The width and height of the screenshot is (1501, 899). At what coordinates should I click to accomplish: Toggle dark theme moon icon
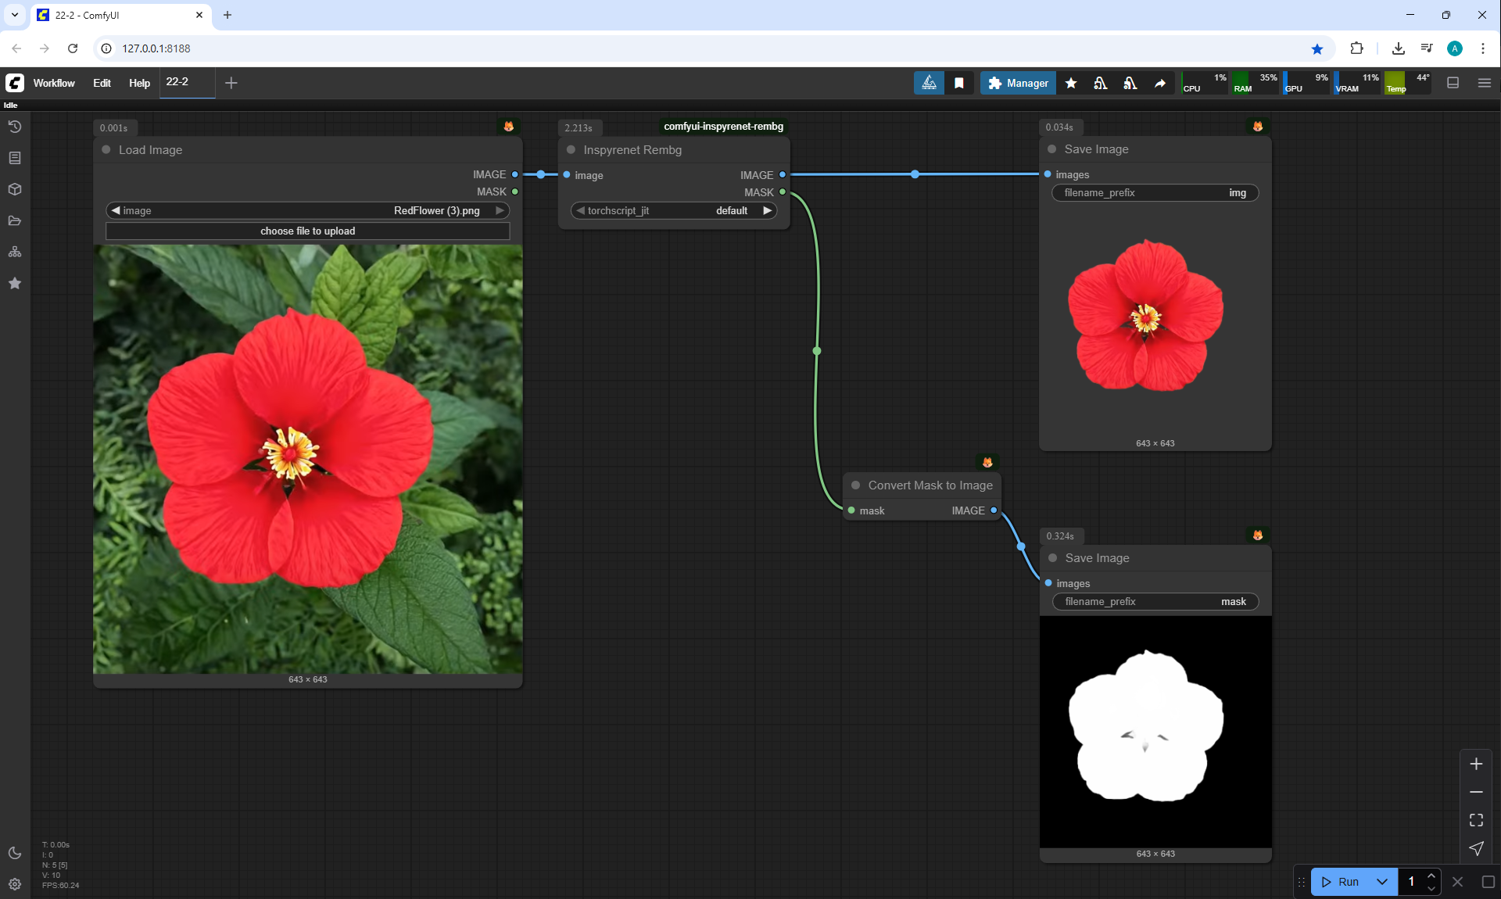(x=14, y=853)
